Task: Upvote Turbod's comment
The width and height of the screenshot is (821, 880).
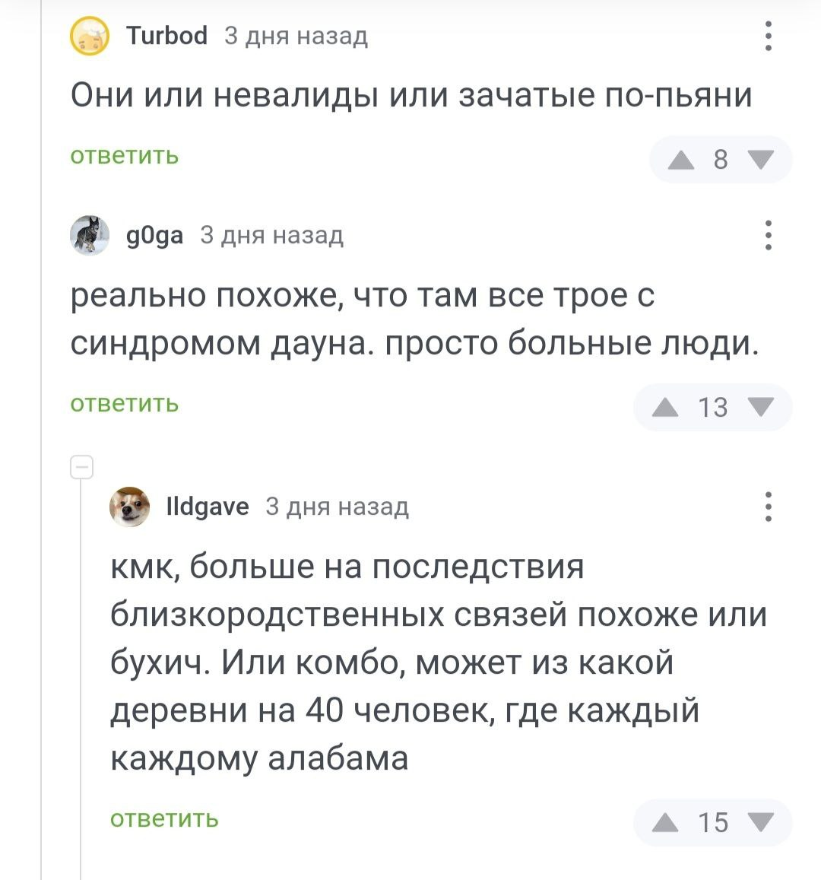Action: point(680,160)
